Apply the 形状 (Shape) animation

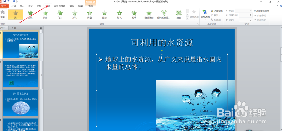click(x=119, y=15)
